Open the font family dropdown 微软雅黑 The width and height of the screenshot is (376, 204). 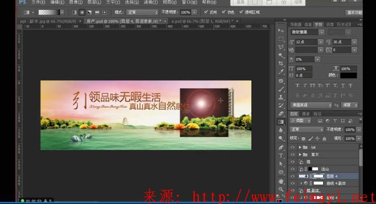(308, 32)
